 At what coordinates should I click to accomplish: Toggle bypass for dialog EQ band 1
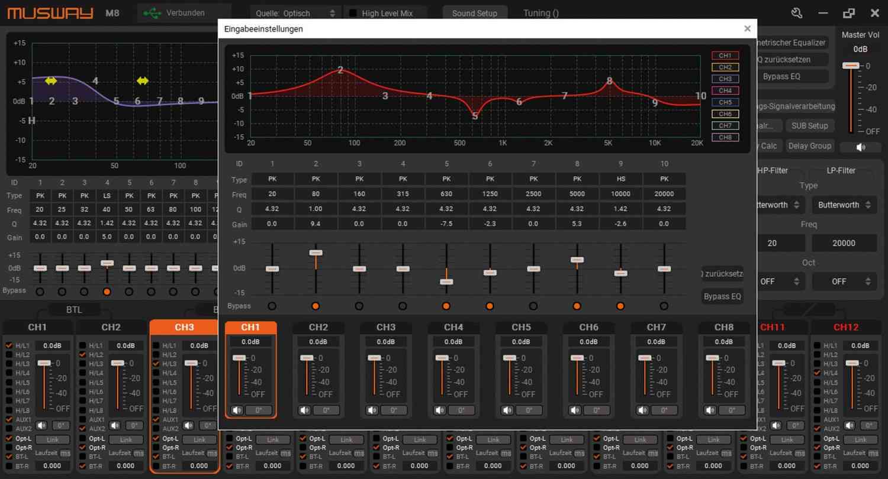(x=272, y=306)
